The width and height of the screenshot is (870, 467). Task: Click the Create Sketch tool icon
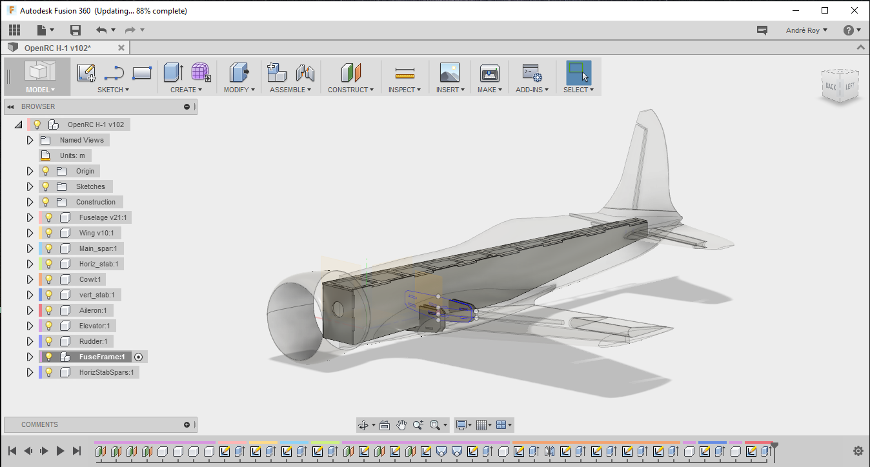(x=86, y=72)
